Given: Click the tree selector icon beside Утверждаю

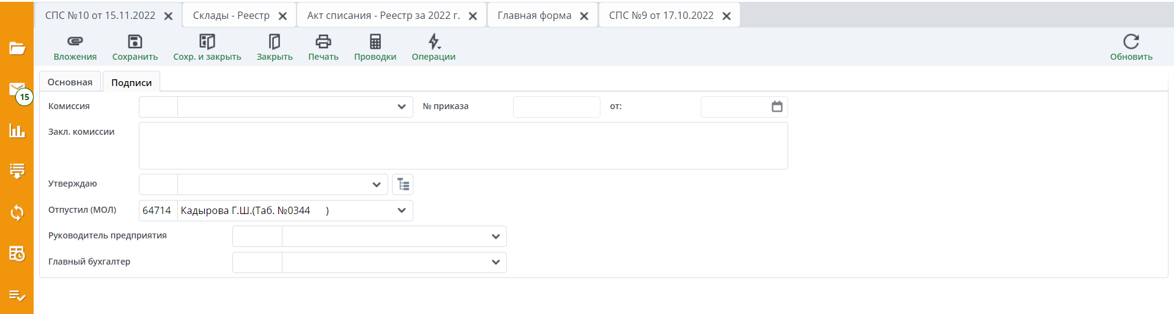Looking at the screenshot, I should pyautogui.click(x=403, y=184).
